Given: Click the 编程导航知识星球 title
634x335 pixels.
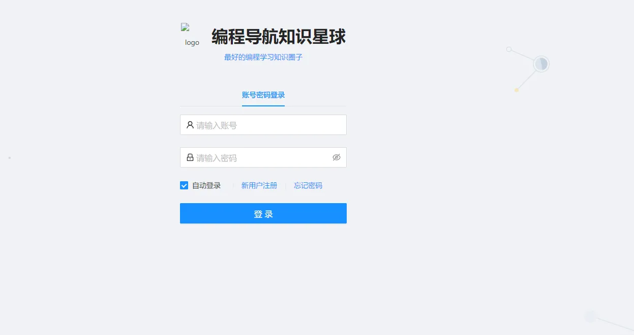Looking at the screenshot, I should pos(279,37).
